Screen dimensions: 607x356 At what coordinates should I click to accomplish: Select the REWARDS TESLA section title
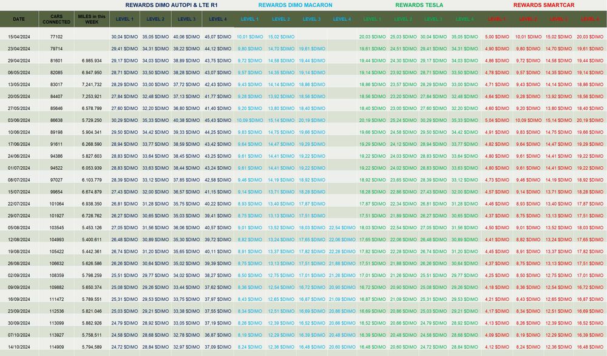419,5
